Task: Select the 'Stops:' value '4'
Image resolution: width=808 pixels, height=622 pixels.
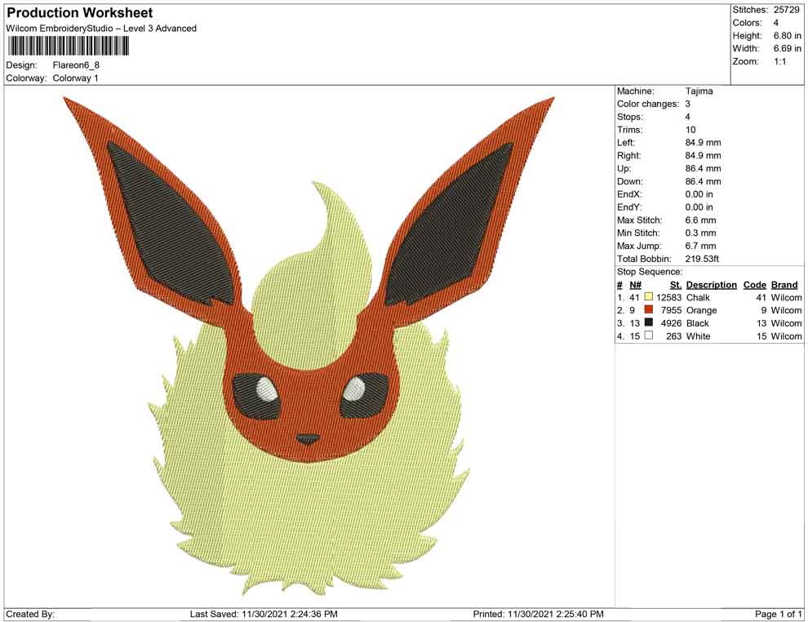Action: click(688, 117)
